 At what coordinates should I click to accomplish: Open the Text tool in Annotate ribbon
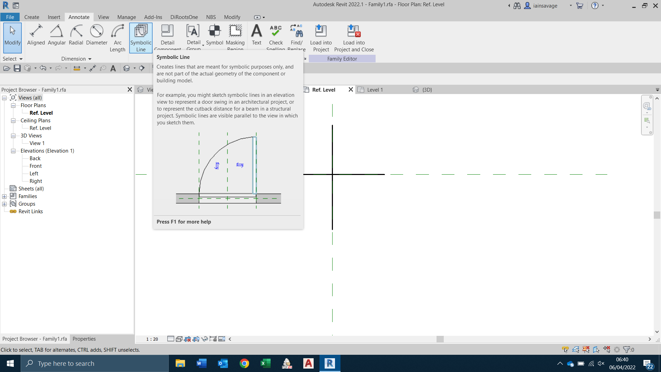tap(256, 36)
